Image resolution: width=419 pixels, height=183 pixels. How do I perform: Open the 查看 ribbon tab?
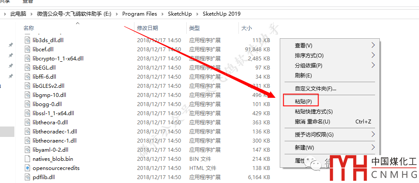pos(27,2)
